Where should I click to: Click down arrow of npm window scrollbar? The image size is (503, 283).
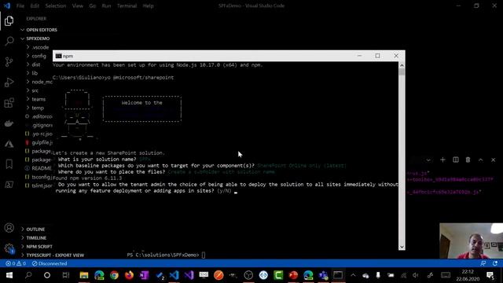pos(402,247)
